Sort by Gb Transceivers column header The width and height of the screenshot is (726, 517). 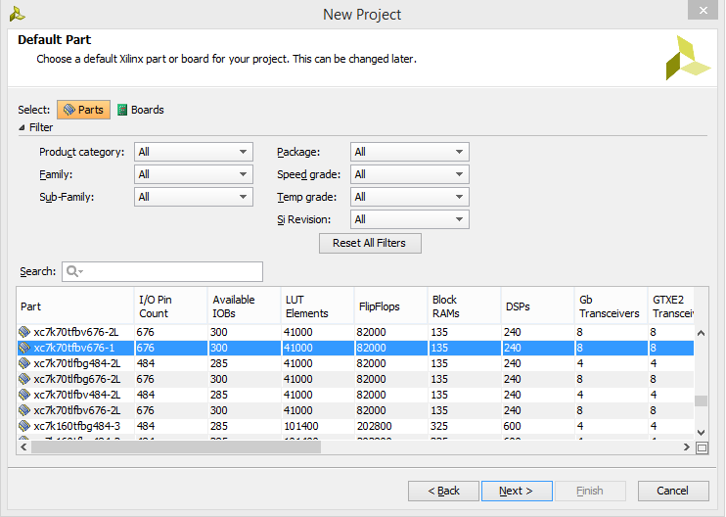point(611,306)
